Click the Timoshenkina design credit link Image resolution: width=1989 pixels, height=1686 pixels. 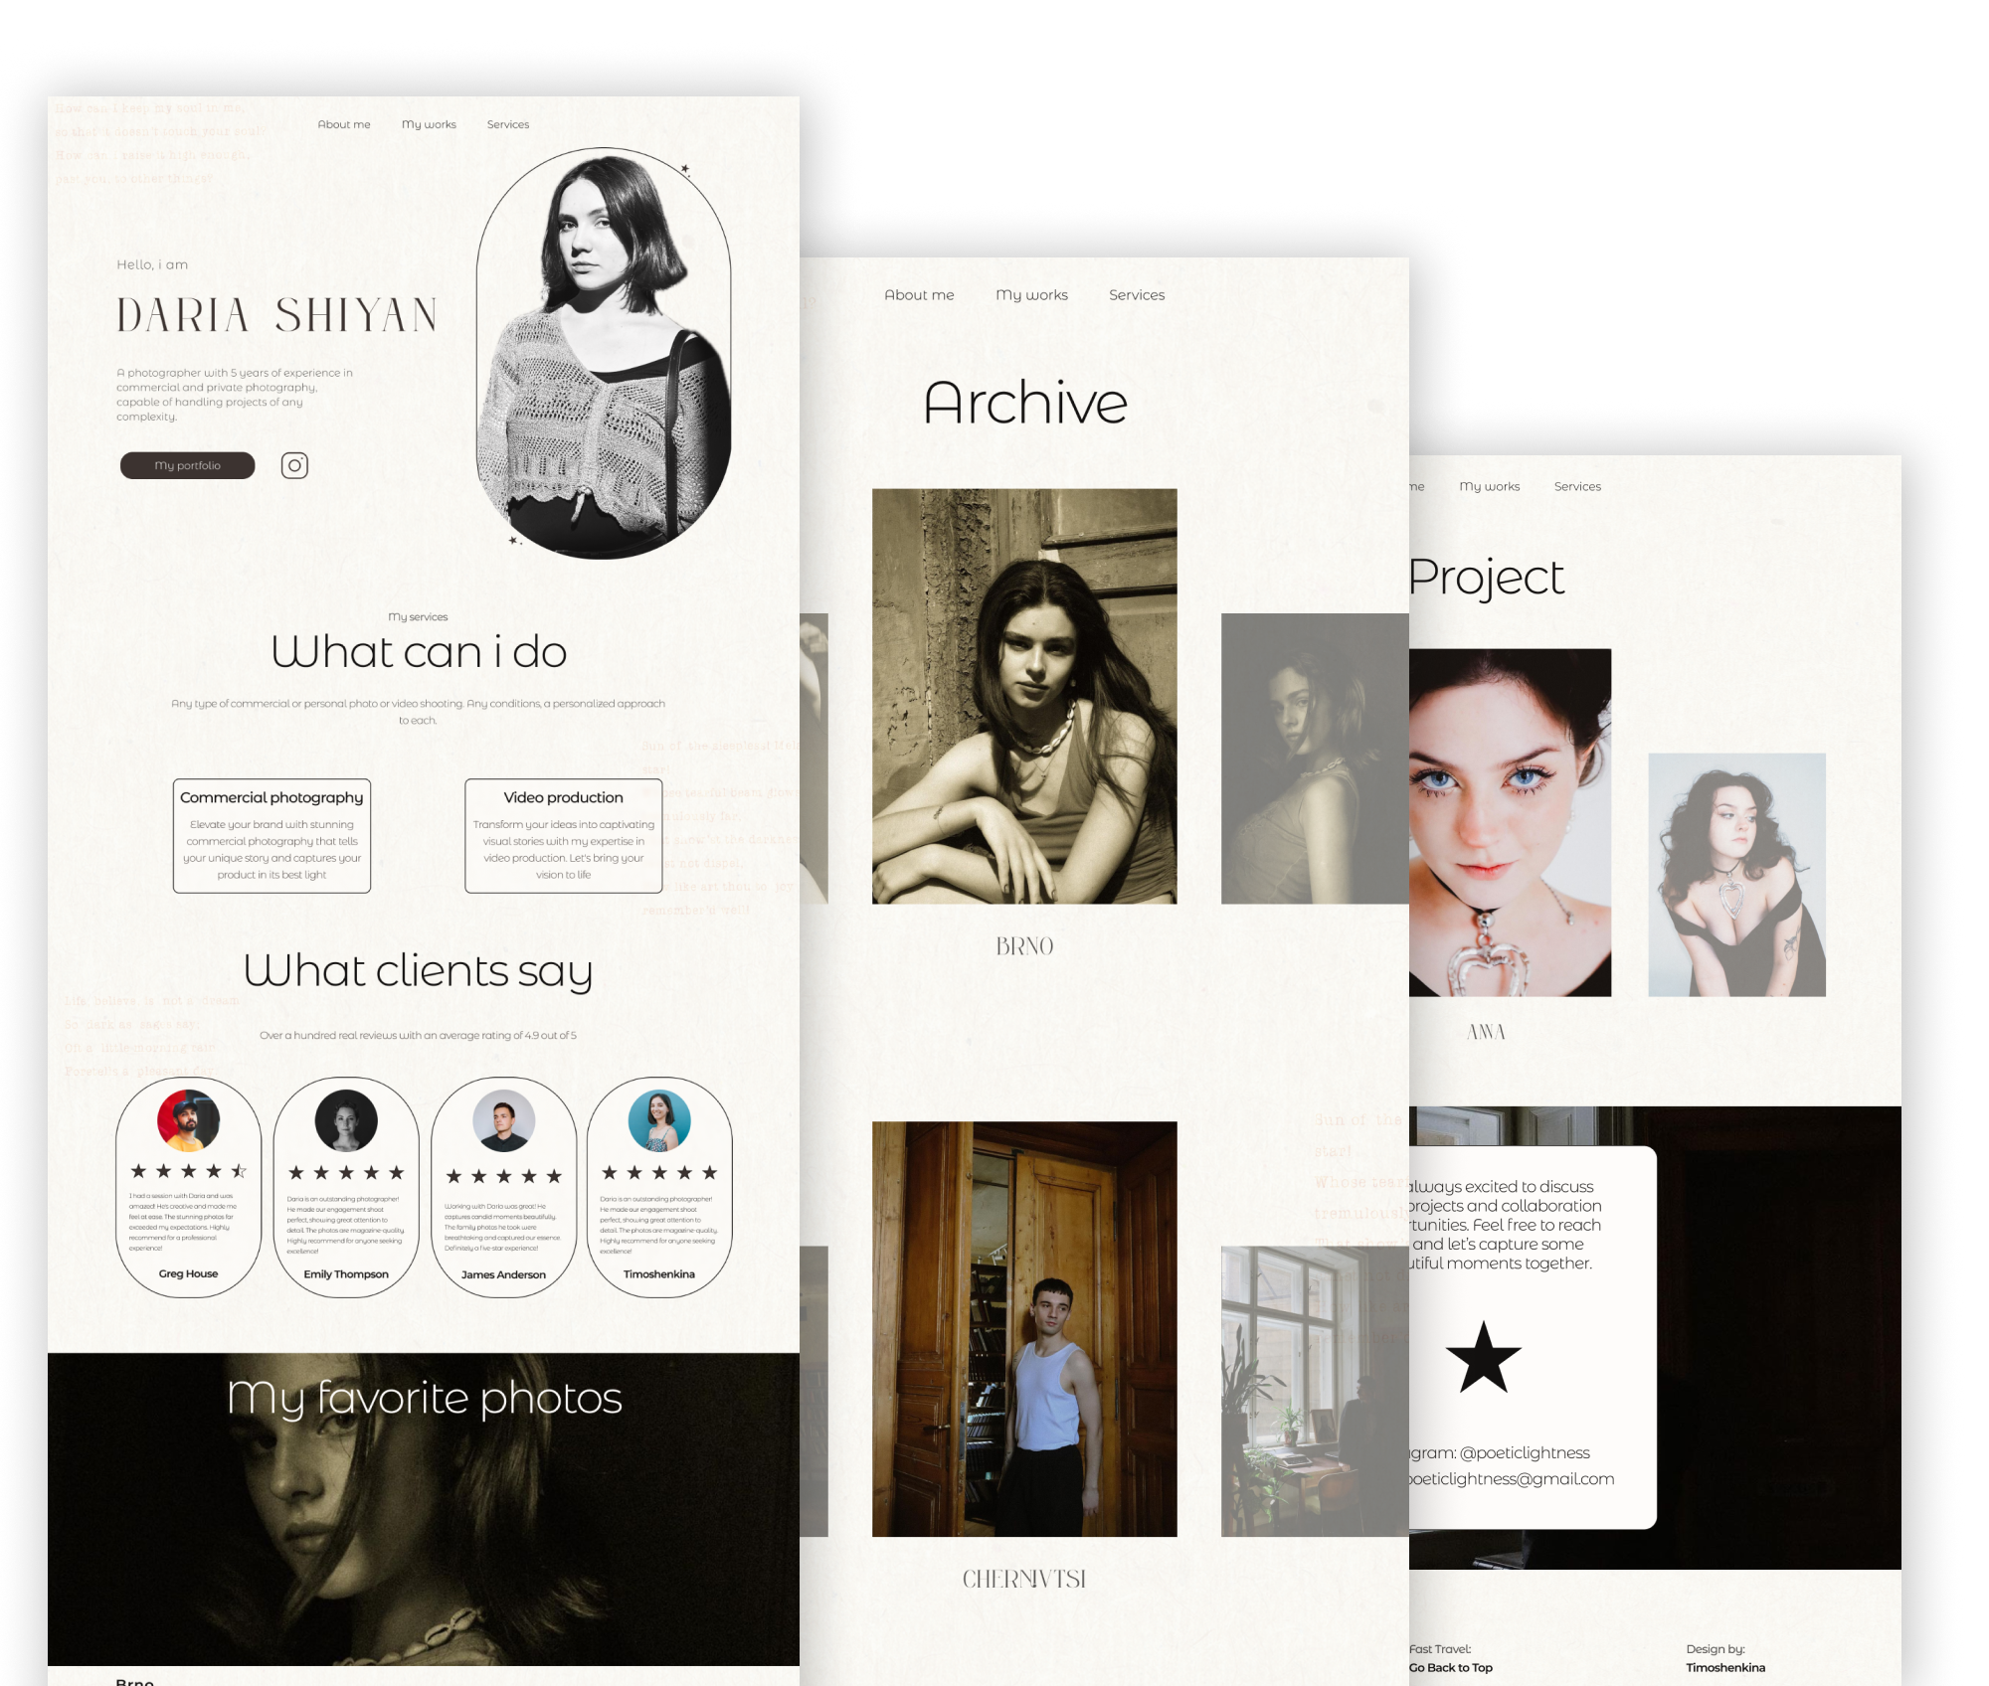pos(1725,1667)
